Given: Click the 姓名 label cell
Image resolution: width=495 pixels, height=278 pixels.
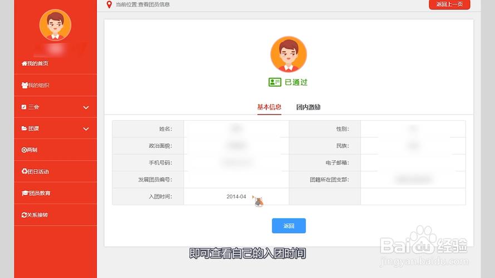Looking at the screenshot, I should coord(148,129).
